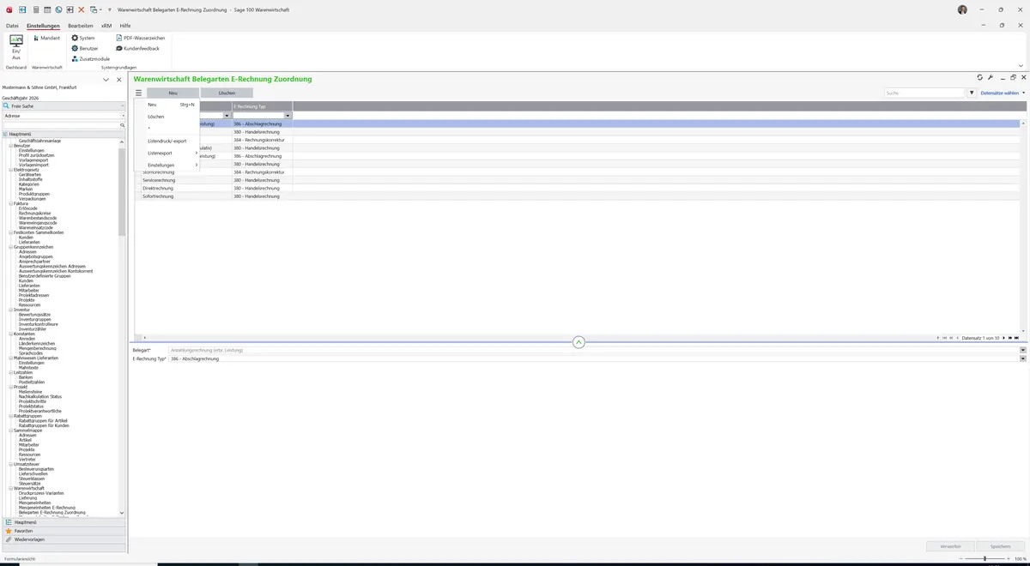Collapse the detail pane with green chevron
Image resolution: width=1030 pixels, height=566 pixels.
click(x=579, y=342)
